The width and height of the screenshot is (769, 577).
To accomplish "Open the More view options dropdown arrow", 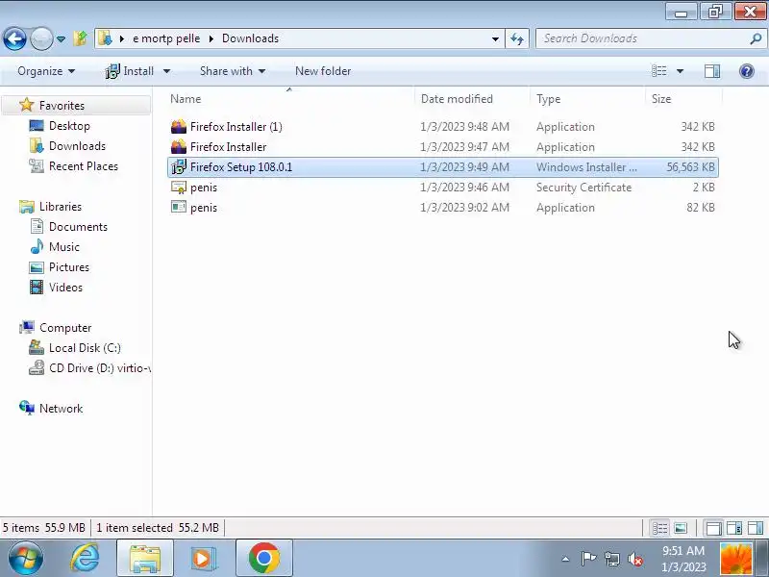I will (x=680, y=71).
